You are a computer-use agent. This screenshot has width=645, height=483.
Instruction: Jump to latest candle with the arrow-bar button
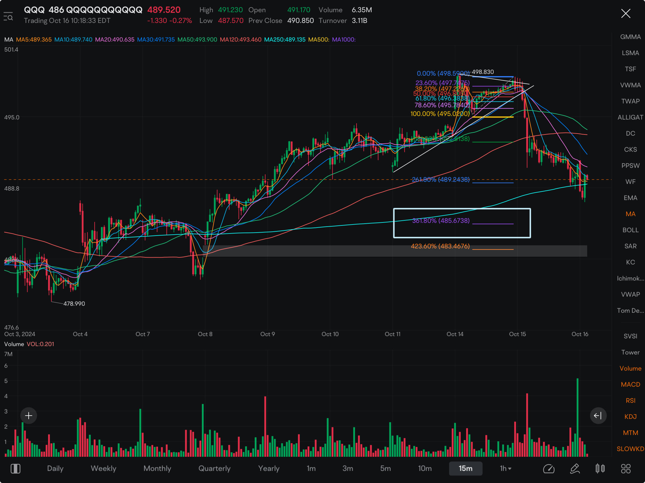point(598,416)
